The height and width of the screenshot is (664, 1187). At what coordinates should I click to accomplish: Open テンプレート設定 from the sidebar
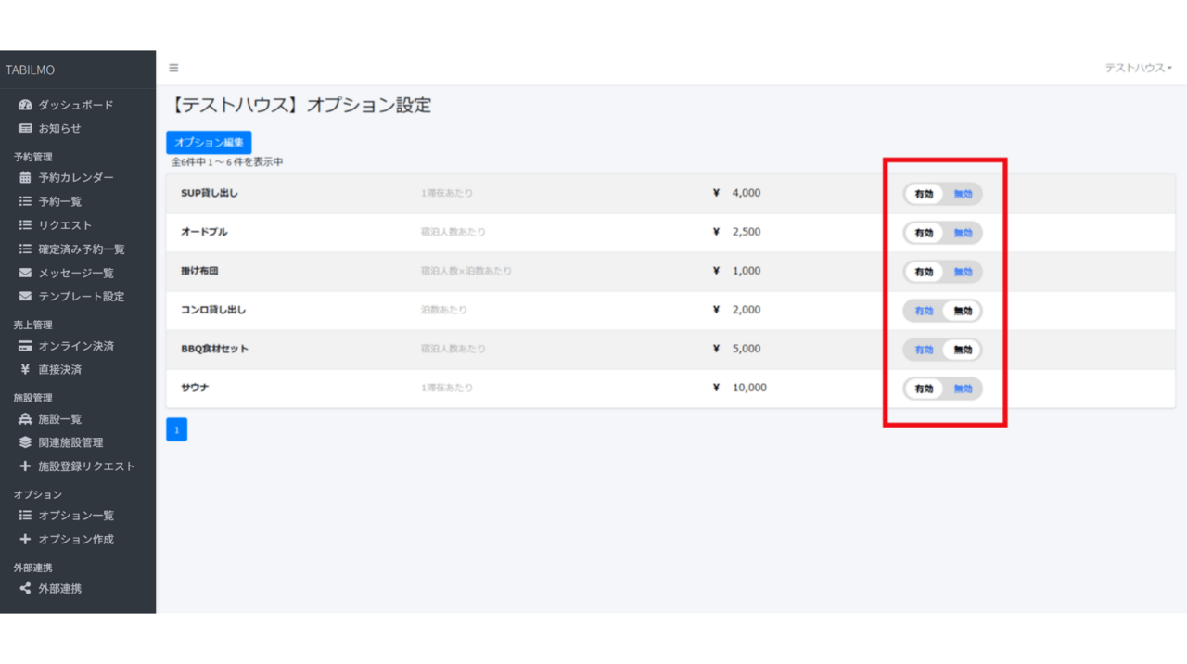pyautogui.click(x=81, y=297)
